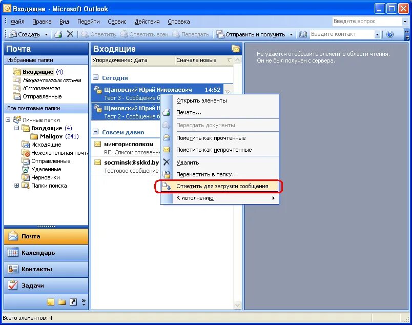
Task: Open the Правка menu
Action: tap(42, 22)
